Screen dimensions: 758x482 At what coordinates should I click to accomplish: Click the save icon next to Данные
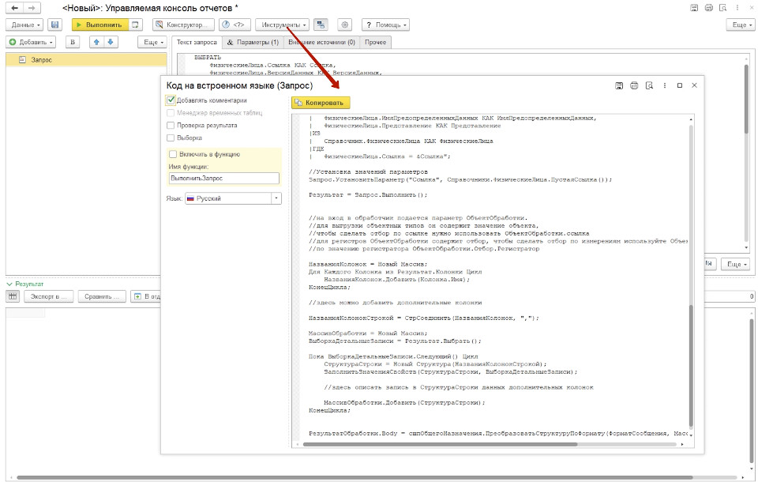tap(54, 25)
